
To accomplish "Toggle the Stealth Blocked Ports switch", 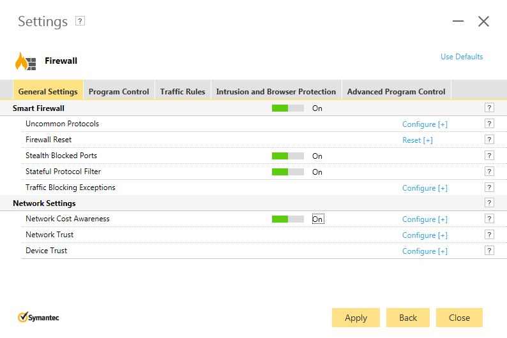I will coord(288,156).
